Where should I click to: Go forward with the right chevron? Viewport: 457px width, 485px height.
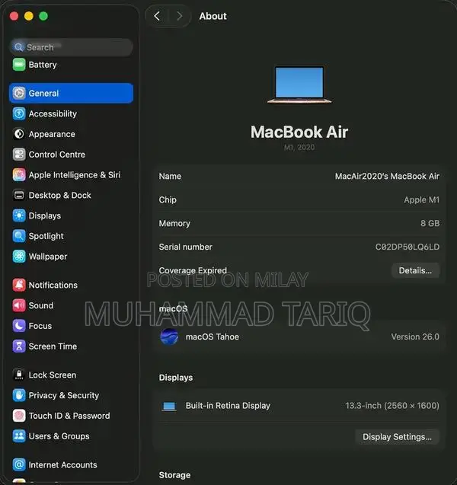179,16
